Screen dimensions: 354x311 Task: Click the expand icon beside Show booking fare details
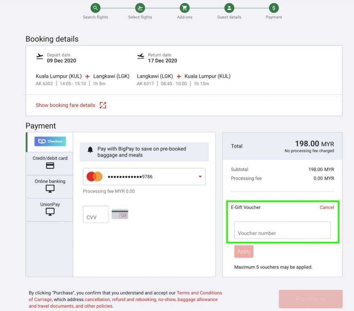tap(103, 105)
